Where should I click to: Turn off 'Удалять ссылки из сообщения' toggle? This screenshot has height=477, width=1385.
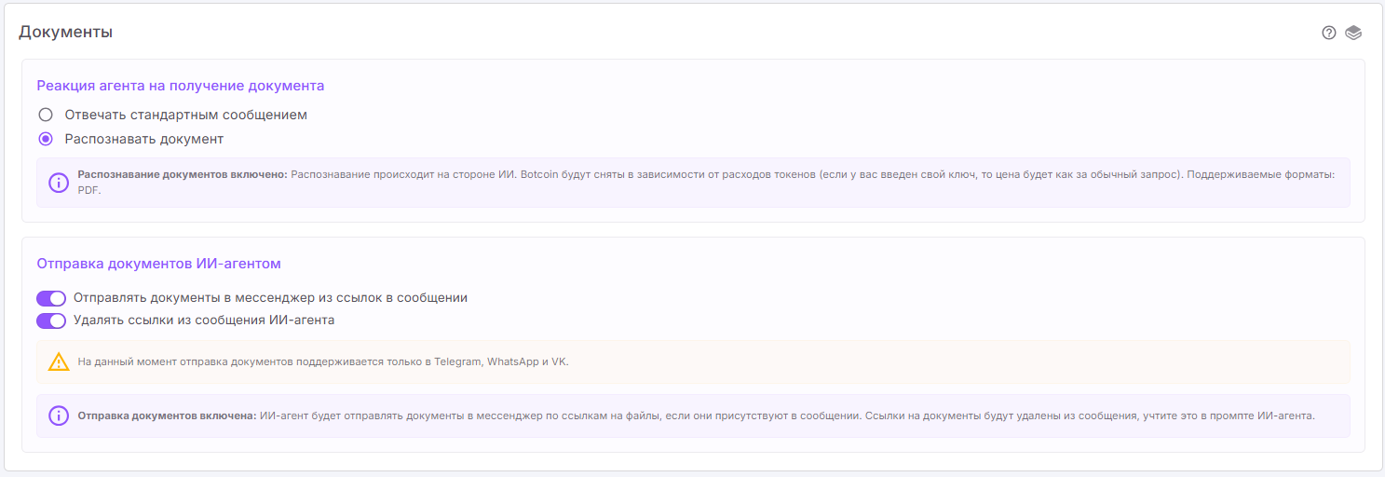51,320
